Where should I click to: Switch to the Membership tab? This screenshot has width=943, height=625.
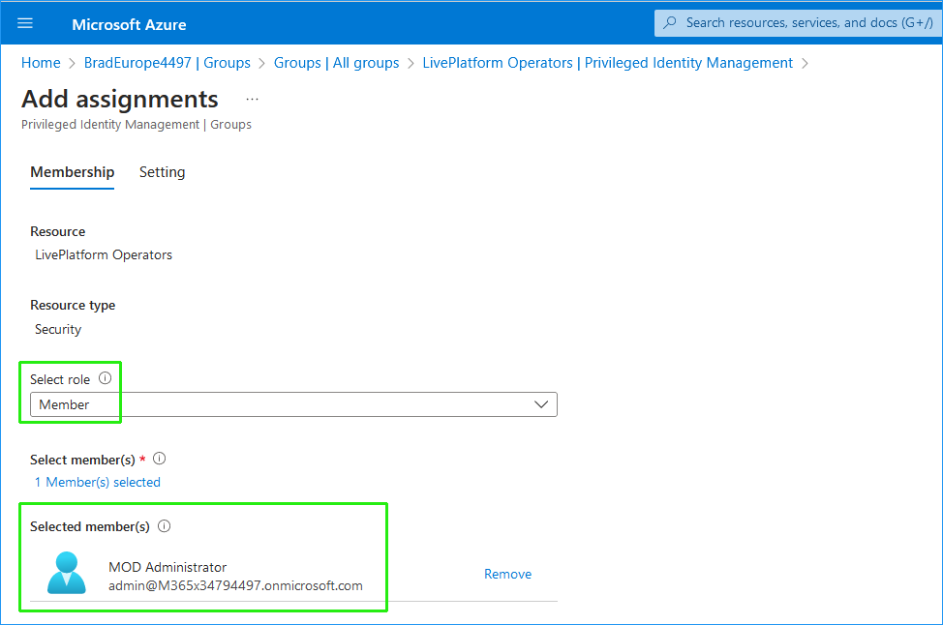click(73, 172)
